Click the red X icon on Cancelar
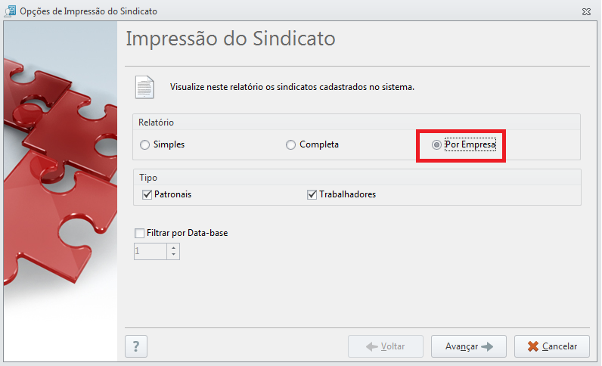Screen dimensions: 602x366 click(x=533, y=346)
